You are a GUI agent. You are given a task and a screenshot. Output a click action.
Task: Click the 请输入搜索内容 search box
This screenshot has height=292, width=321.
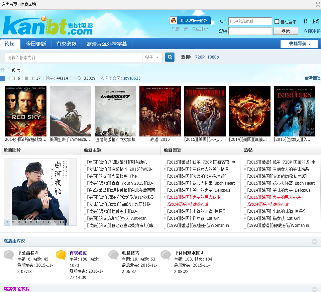(x=74, y=57)
